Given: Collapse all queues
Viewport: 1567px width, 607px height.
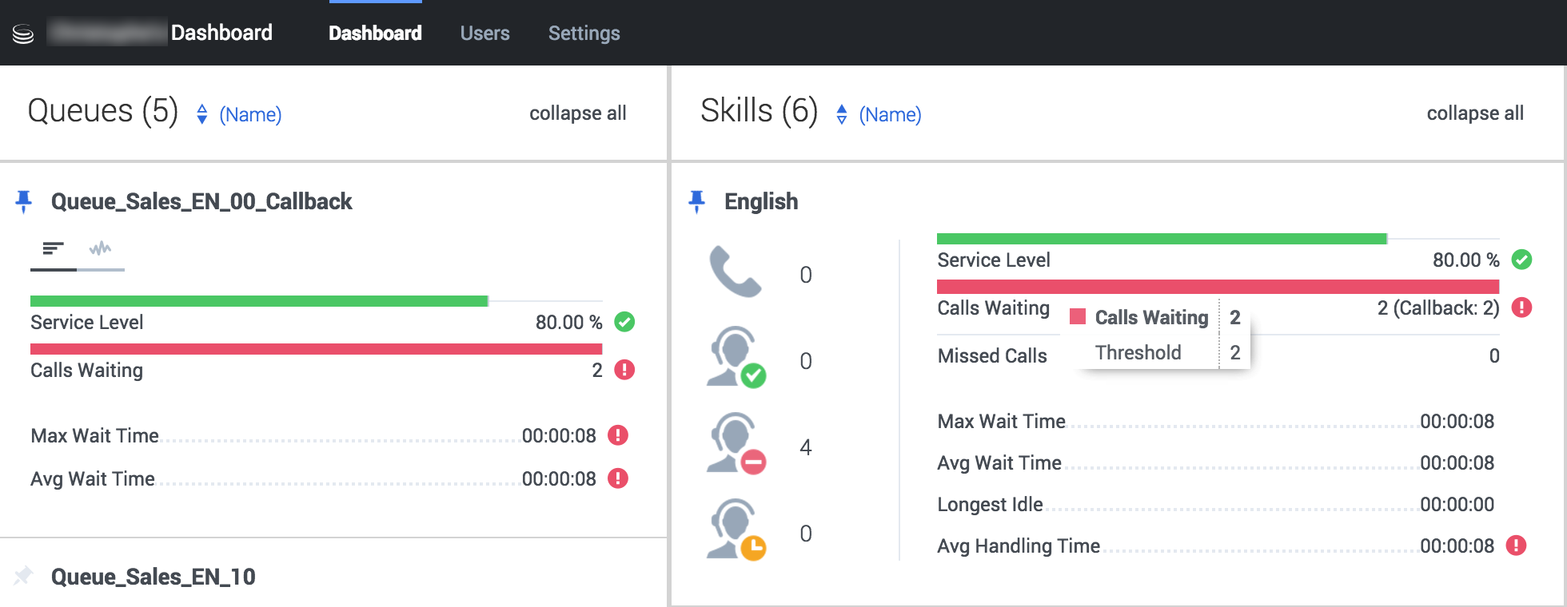Looking at the screenshot, I should point(577,113).
